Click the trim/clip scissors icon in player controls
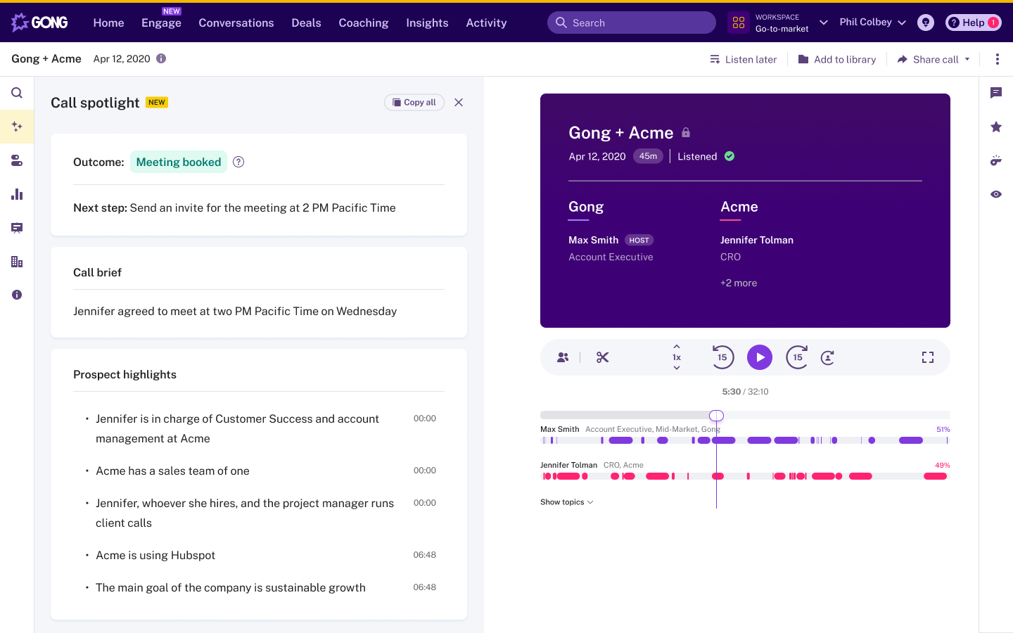This screenshot has width=1013, height=633. tap(602, 357)
